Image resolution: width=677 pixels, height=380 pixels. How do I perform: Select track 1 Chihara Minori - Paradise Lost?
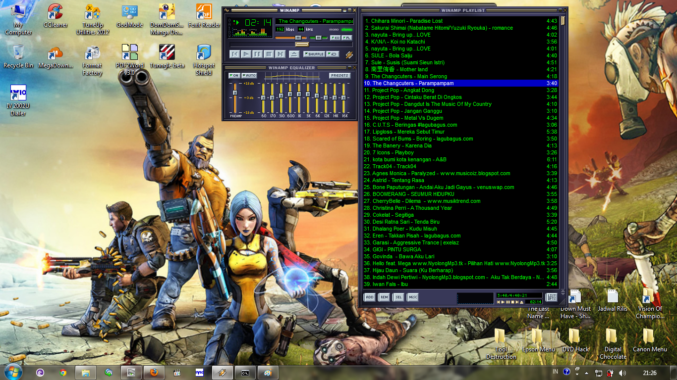[460, 21]
